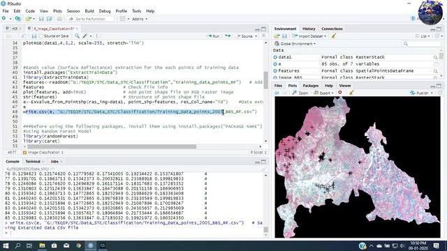
Task: Click the Load workspace icon in Environment pane
Action: coord(277,36)
